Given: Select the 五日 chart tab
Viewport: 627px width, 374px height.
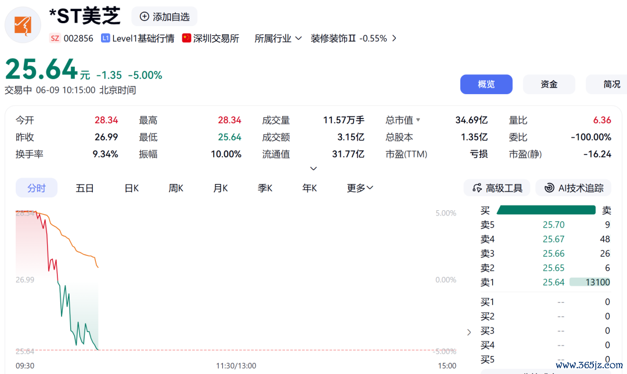Looking at the screenshot, I should coord(85,188).
